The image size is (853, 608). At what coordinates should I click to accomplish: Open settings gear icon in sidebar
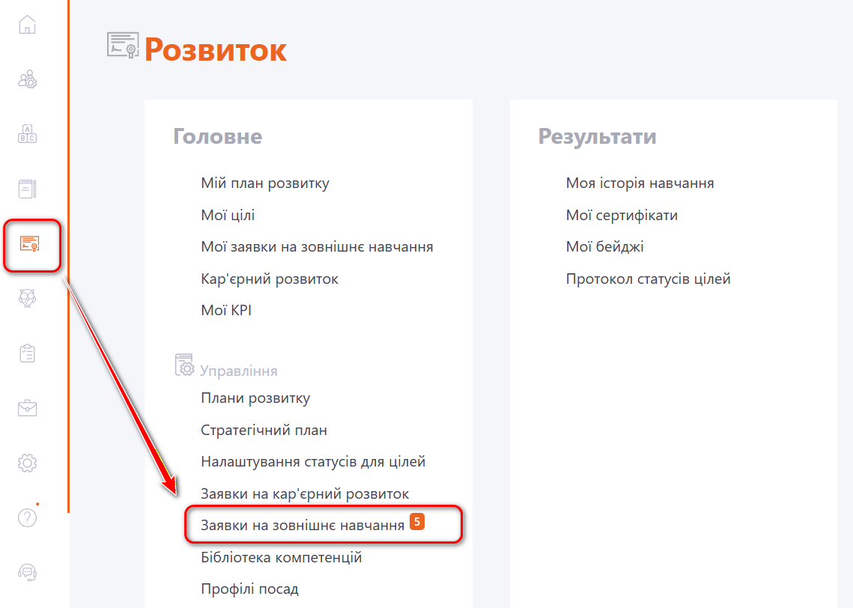(27, 463)
